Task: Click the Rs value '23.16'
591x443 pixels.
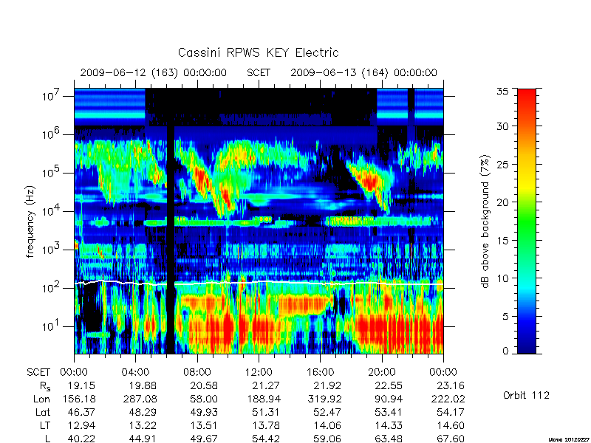Action: 451,385
